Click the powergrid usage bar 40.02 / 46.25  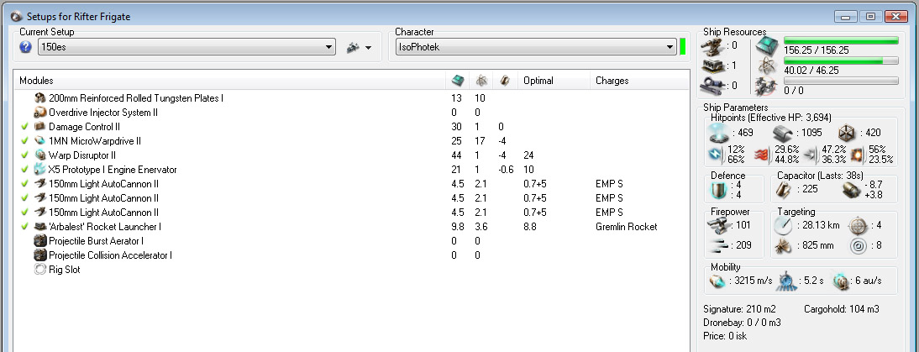click(x=841, y=60)
